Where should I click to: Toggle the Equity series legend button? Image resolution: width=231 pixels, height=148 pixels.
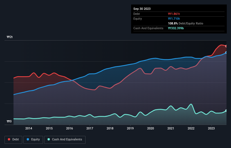[33, 140]
